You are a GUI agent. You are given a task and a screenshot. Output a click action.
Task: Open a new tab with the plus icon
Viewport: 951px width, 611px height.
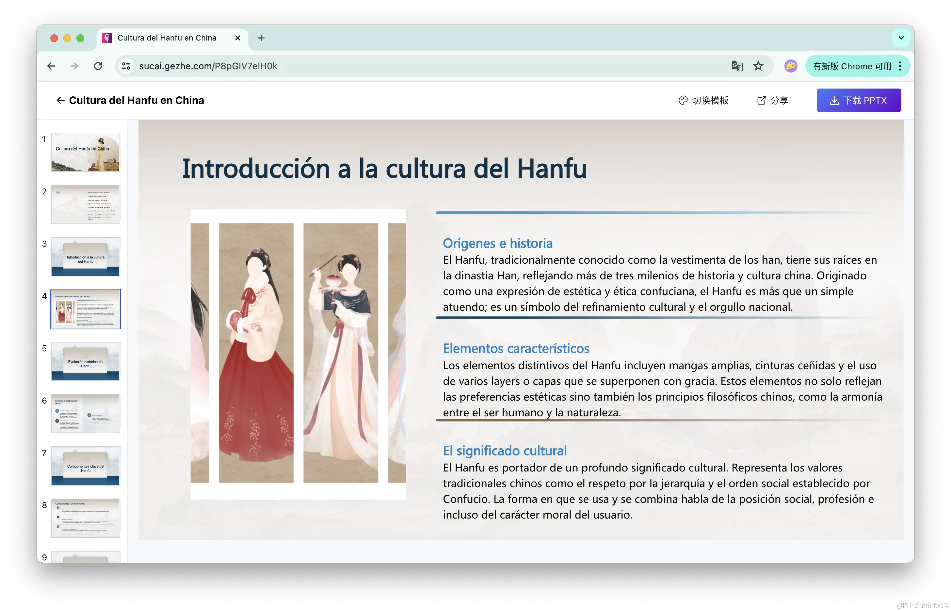[261, 38]
